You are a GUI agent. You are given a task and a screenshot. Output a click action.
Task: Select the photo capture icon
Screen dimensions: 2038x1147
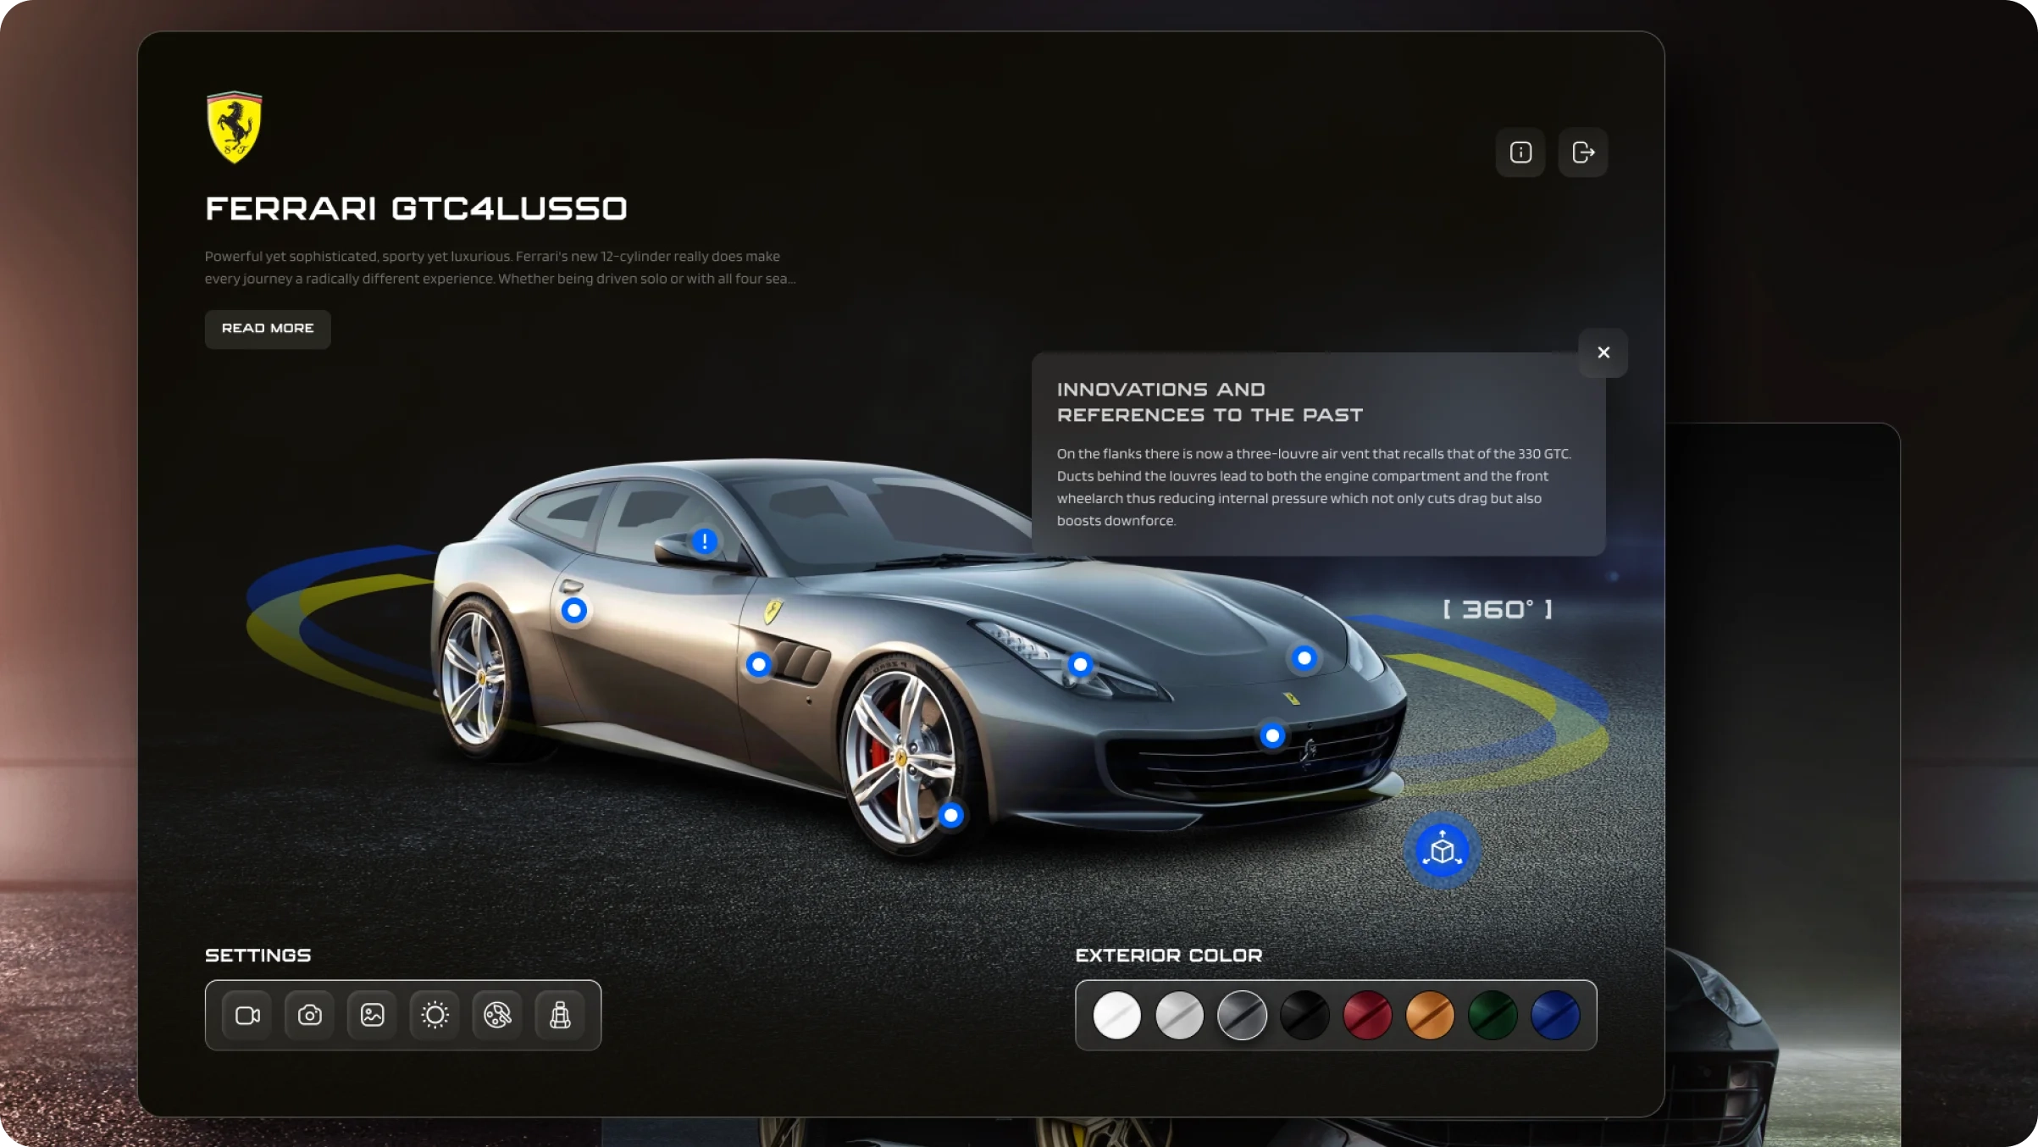pos(309,1016)
